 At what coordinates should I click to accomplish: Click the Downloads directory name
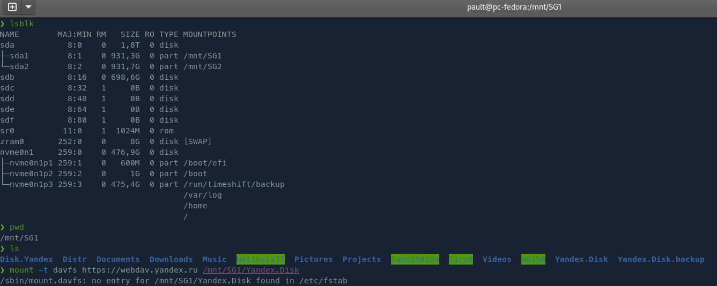coord(171,259)
